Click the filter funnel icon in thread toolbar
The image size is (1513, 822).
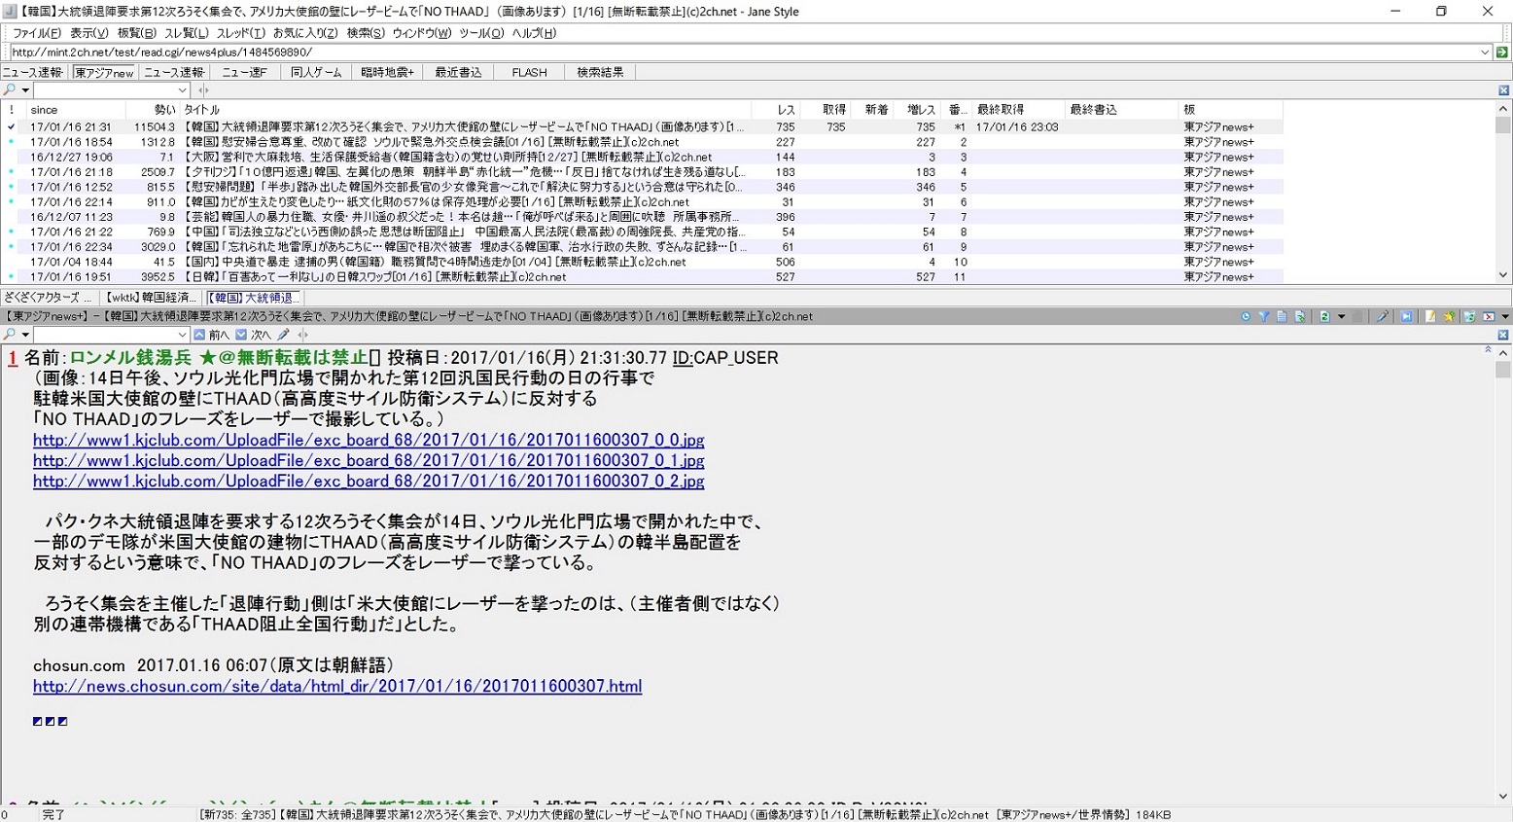coord(1263,316)
